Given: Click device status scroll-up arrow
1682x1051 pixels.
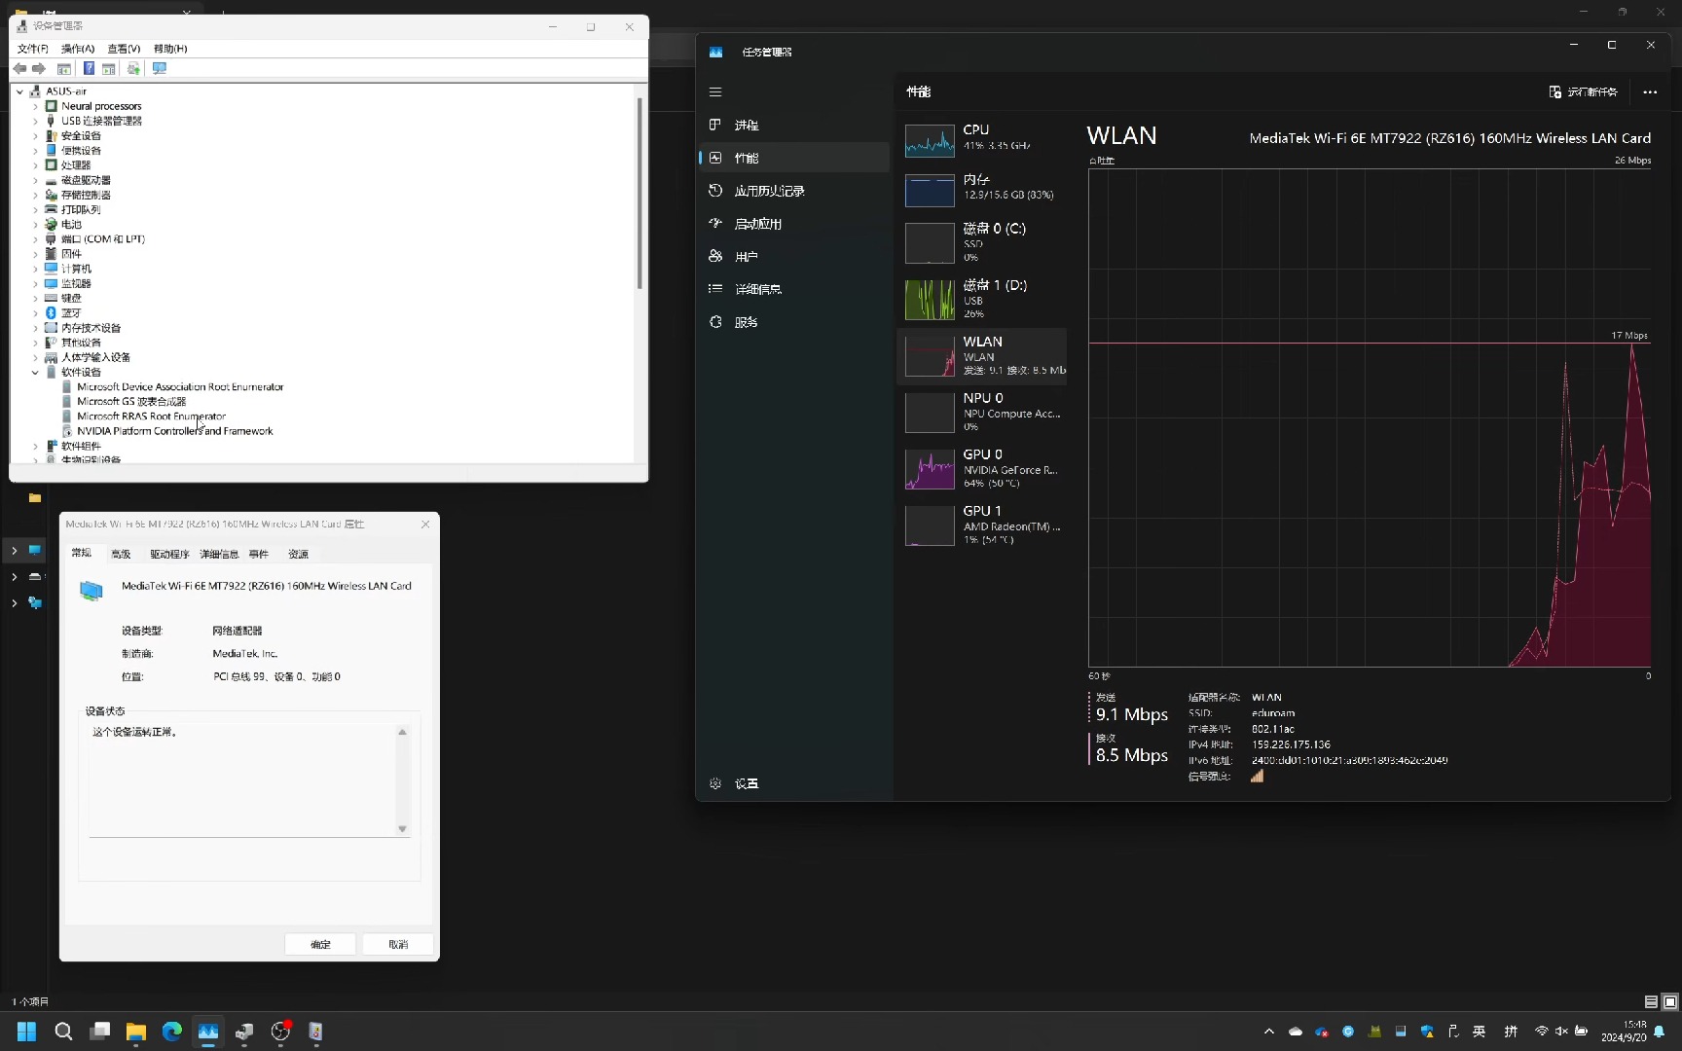Looking at the screenshot, I should pos(402,732).
